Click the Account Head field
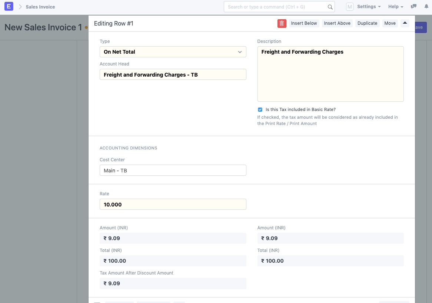 coord(173,75)
